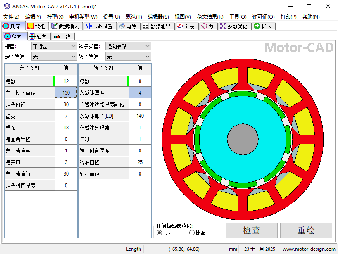Image resolution: width=338 pixels, height=254 pixels.
Task: Open the 帮助(N) menu
Action: tap(311, 17)
